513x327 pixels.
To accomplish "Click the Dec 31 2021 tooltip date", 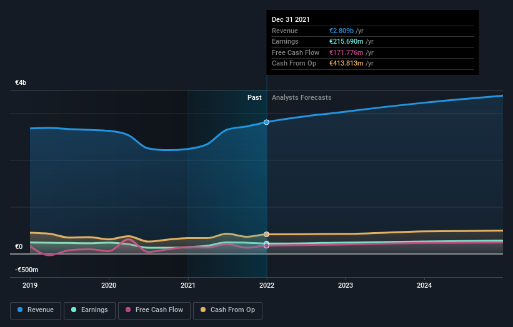I will pyautogui.click(x=291, y=19).
